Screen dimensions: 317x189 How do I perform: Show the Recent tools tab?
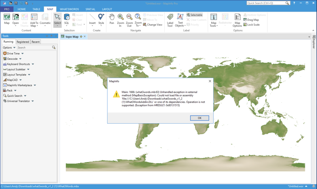click(35, 42)
